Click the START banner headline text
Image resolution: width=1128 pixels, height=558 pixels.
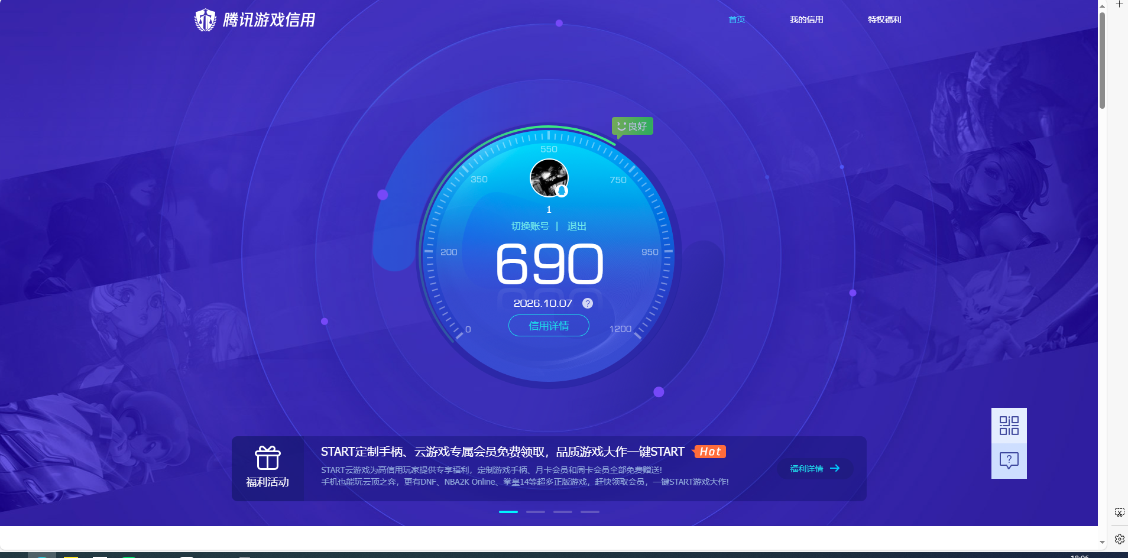pyautogui.click(x=503, y=452)
